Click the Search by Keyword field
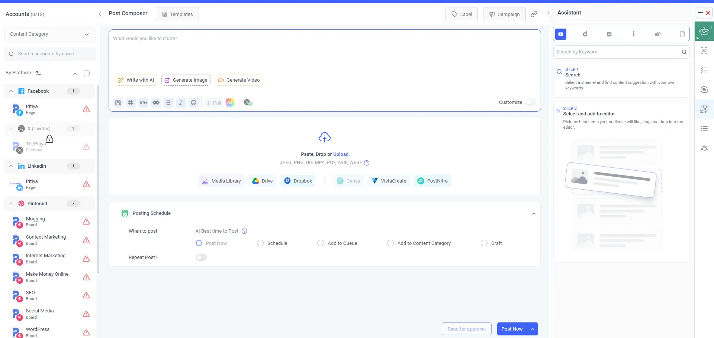The image size is (714, 338). (617, 52)
